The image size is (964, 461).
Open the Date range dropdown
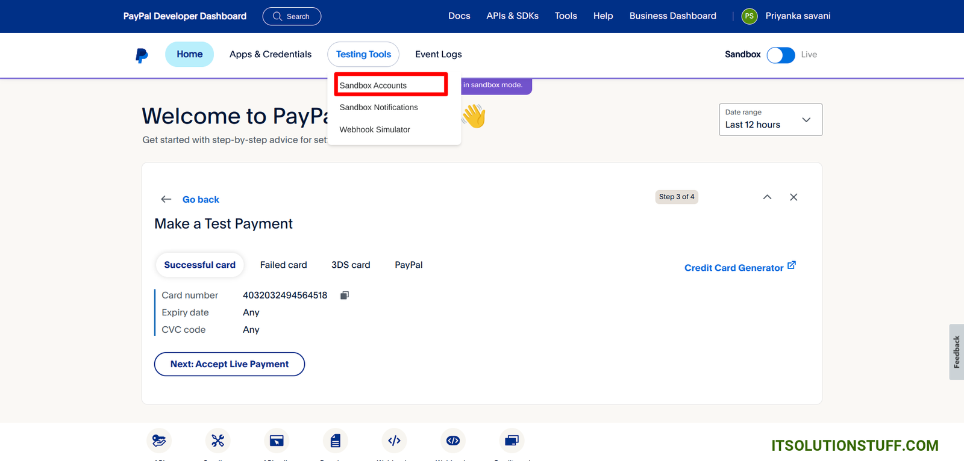(x=770, y=120)
